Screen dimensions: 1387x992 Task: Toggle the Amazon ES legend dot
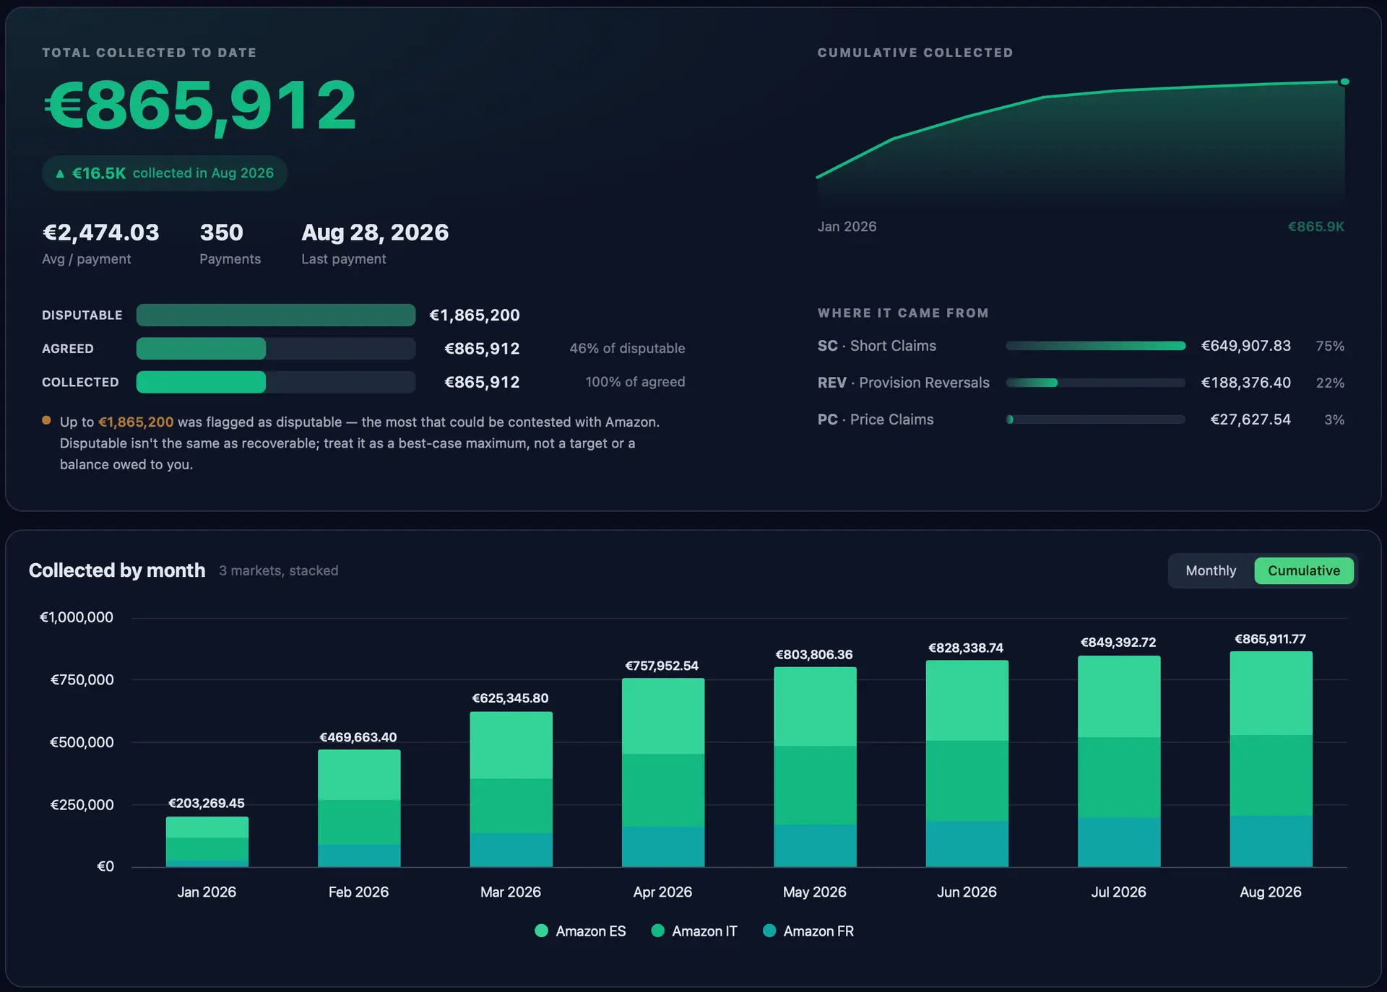(x=541, y=931)
